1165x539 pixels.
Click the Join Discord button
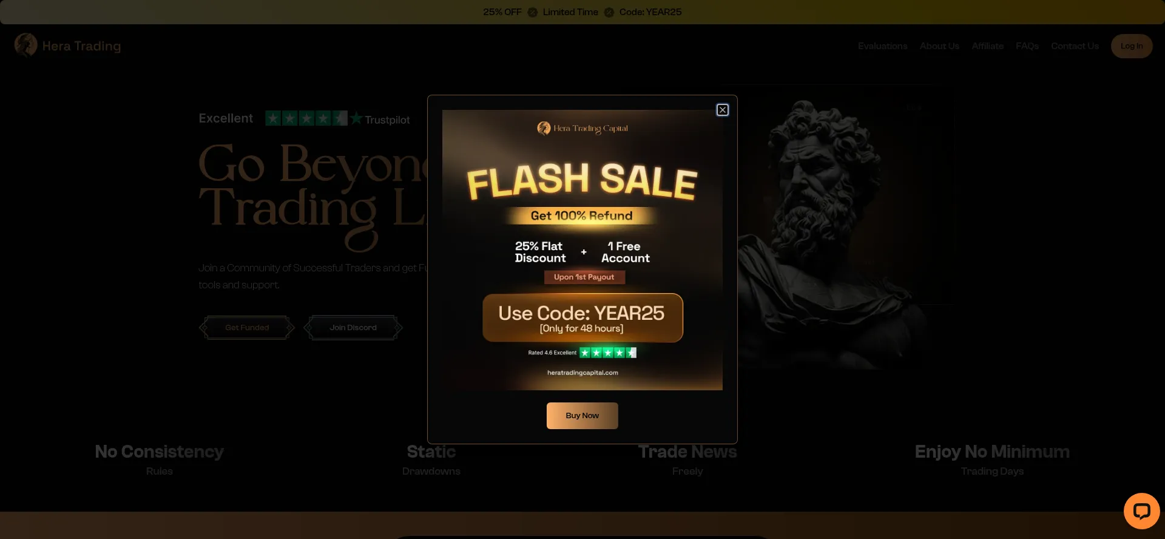pos(353,328)
